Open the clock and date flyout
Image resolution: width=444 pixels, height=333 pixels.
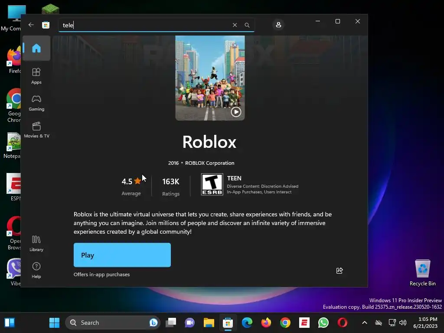tap(425, 323)
